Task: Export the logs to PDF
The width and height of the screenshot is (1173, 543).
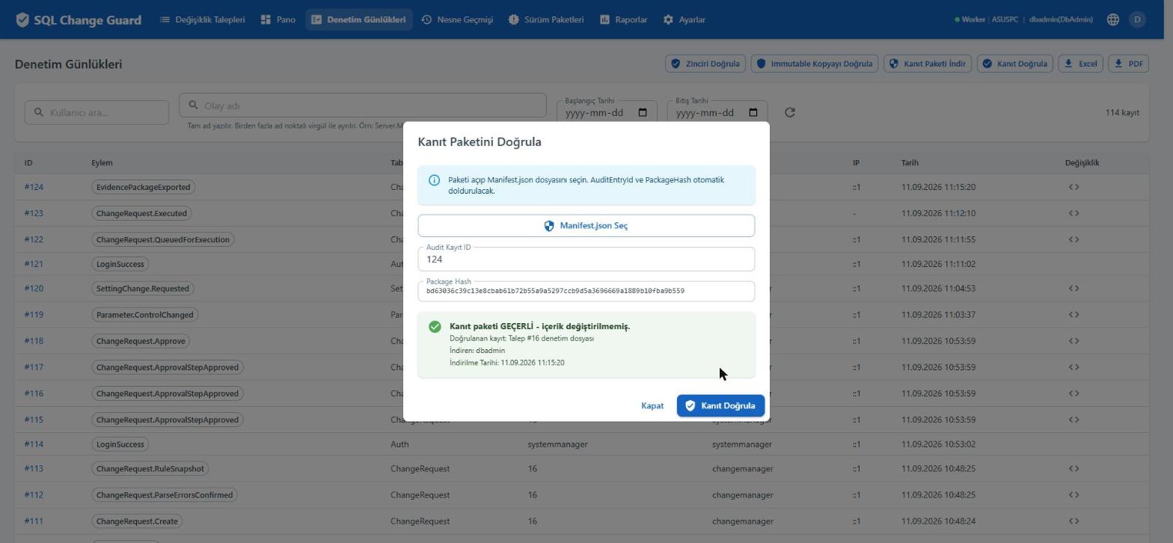Action: tap(1128, 64)
